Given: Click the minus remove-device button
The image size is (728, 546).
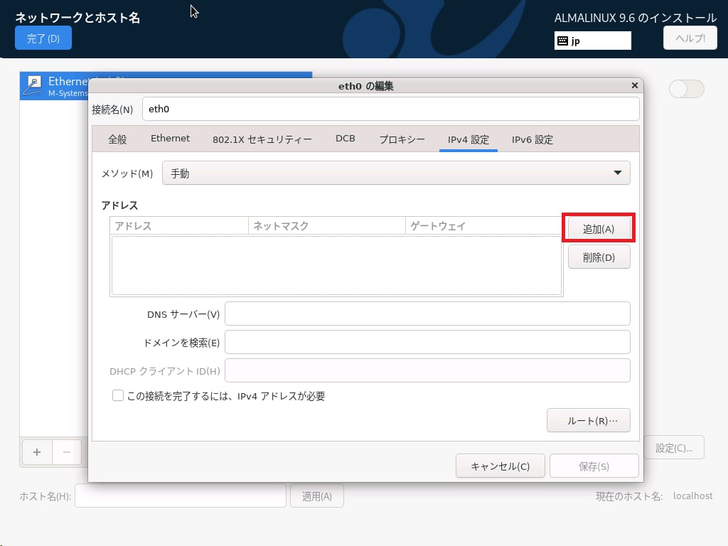Looking at the screenshot, I should point(67,451).
